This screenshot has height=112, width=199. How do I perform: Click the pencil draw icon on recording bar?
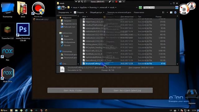tap(110, 2)
